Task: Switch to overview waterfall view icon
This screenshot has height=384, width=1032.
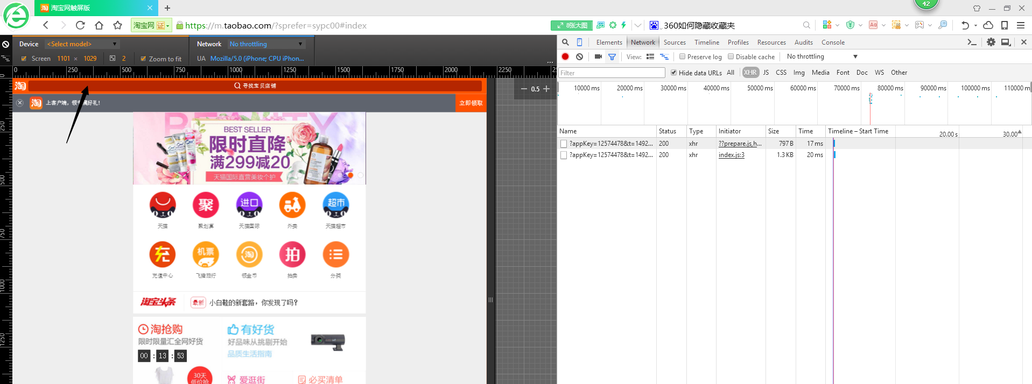Action: click(664, 56)
